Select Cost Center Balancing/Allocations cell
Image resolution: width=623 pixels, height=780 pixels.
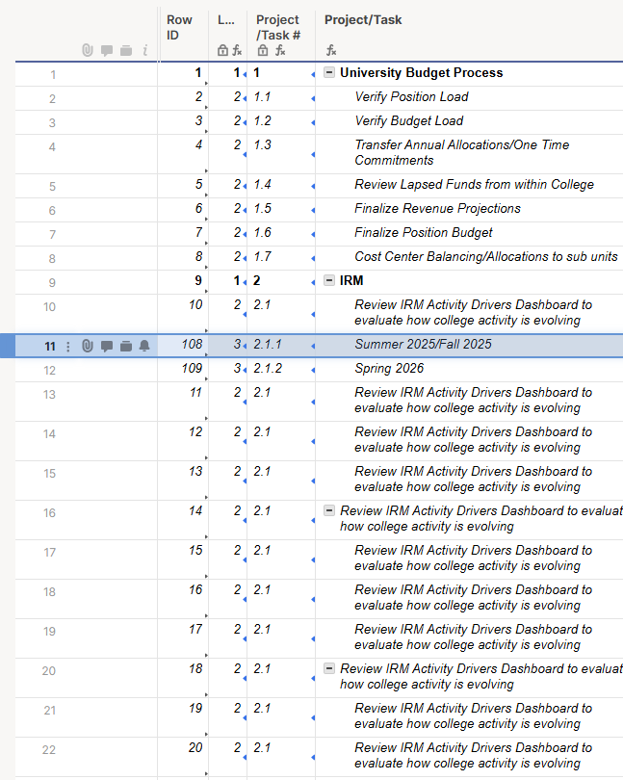(x=469, y=258)
